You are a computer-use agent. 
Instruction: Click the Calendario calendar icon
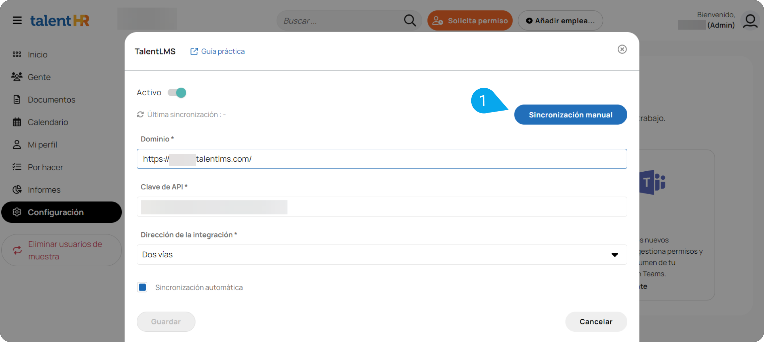17,122
